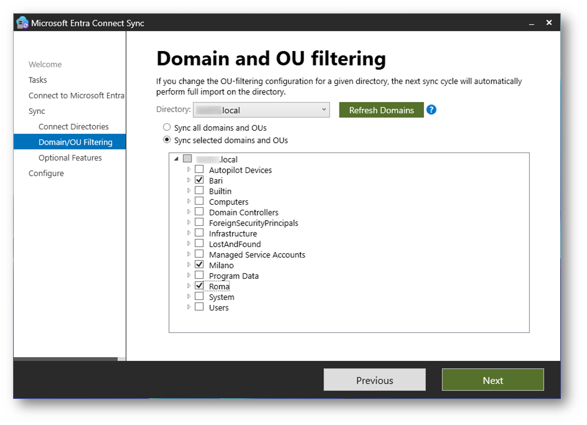The image size is (587, 425).
Task: Click the Entra Connect Sync app icon
Action: pos(22,23)
